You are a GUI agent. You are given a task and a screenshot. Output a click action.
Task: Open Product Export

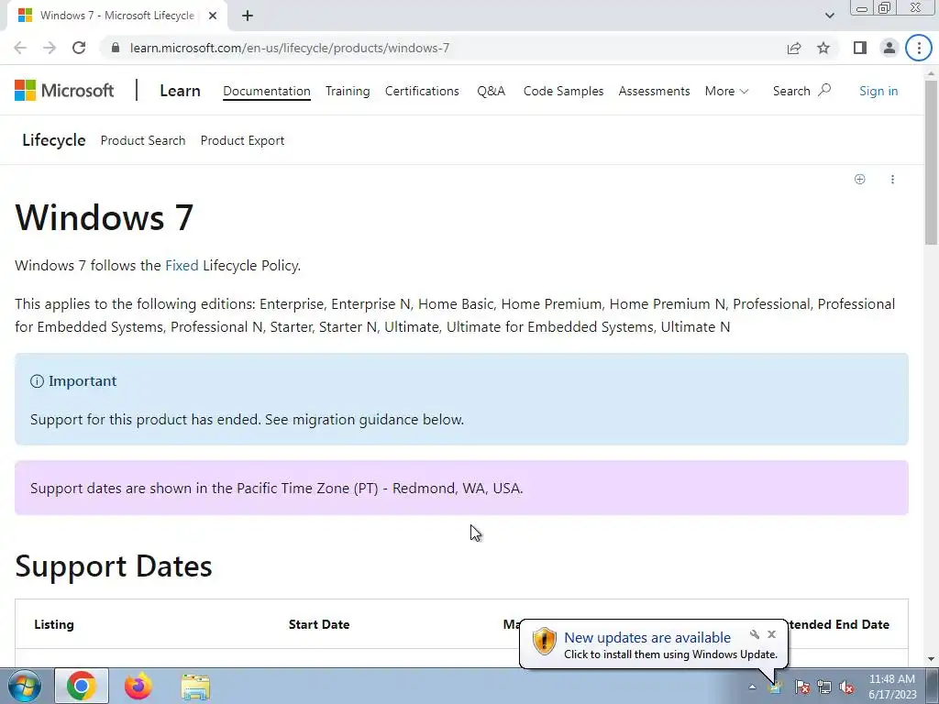242,140
